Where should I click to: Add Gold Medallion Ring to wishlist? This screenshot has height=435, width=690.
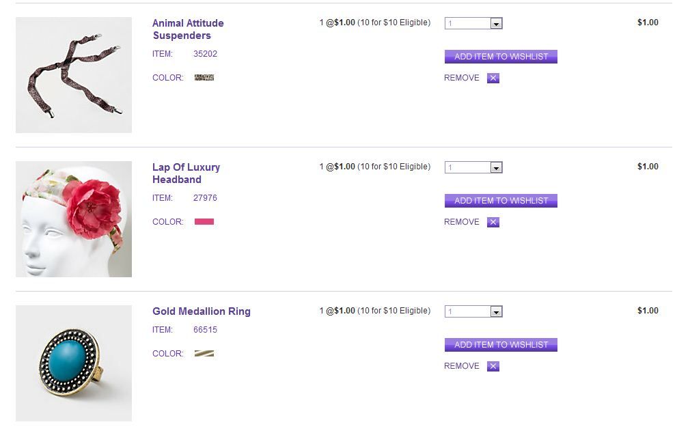(501, 345)
